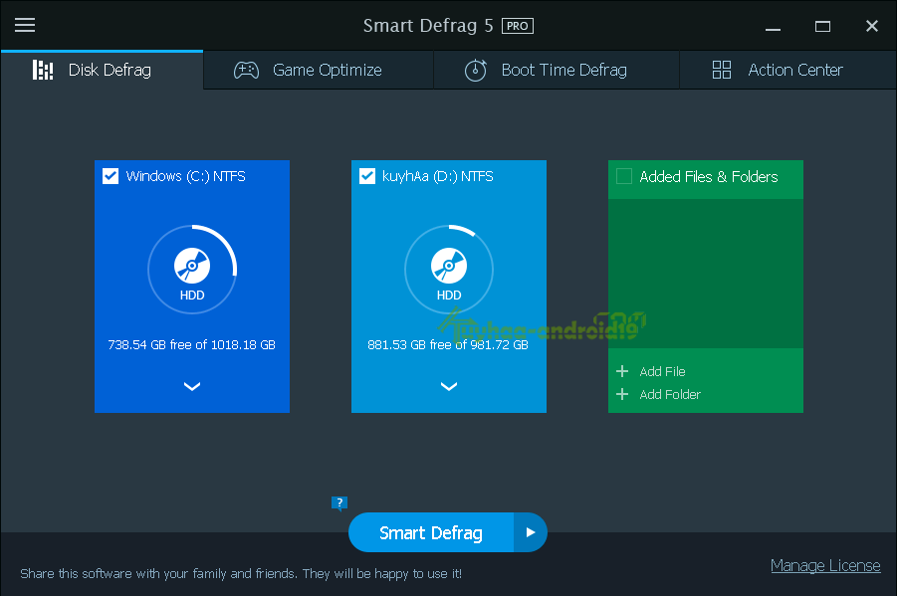Uncheck the Windows (C:) NTFS checkbox
The width and height of the screenshot is (898, 596).
click(x=111, y=176)
